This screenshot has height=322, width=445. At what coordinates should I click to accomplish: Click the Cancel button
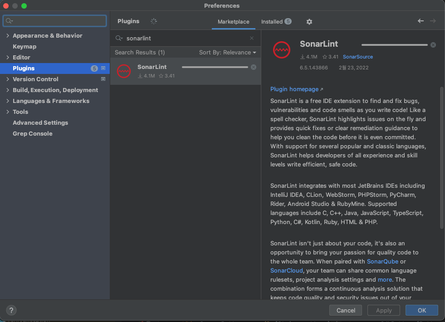point(345,310)
